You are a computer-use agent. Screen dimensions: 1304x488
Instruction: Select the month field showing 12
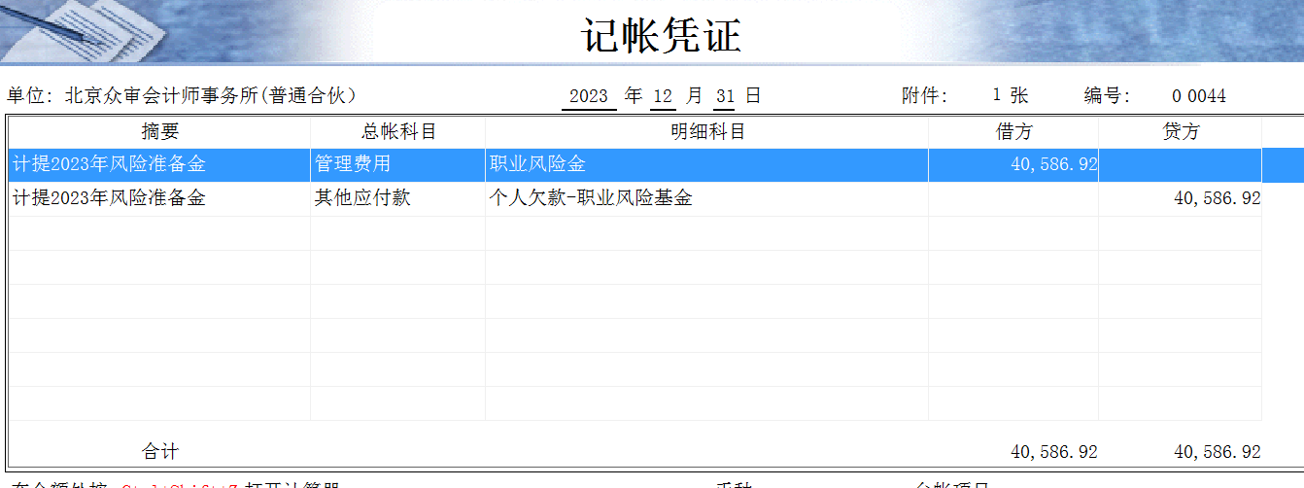663,96
